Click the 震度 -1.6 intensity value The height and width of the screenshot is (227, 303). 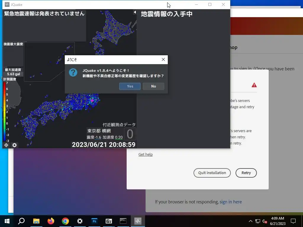[94, 137]
